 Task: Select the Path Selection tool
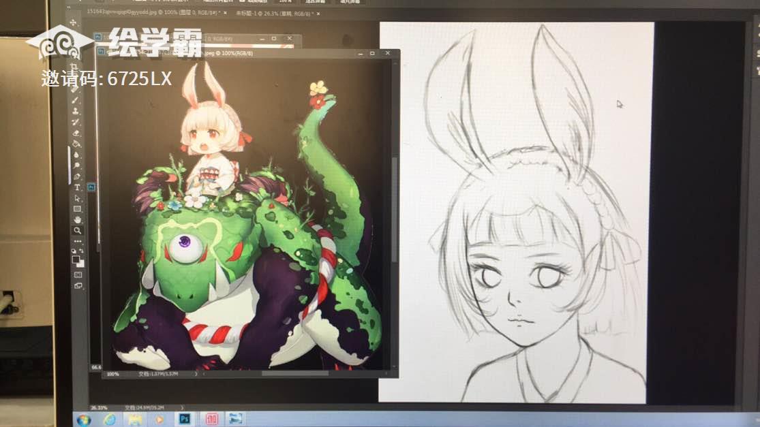[x=77, y=198]
